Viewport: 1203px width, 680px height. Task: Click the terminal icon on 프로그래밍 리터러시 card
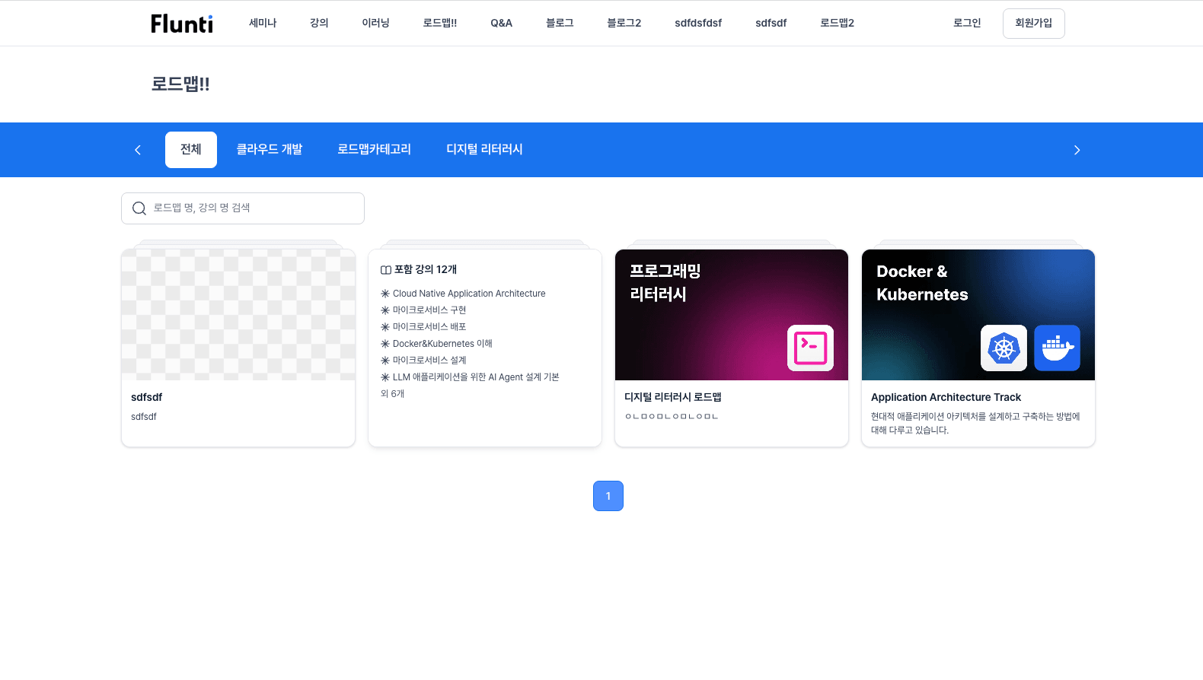[x=810, y=348]
